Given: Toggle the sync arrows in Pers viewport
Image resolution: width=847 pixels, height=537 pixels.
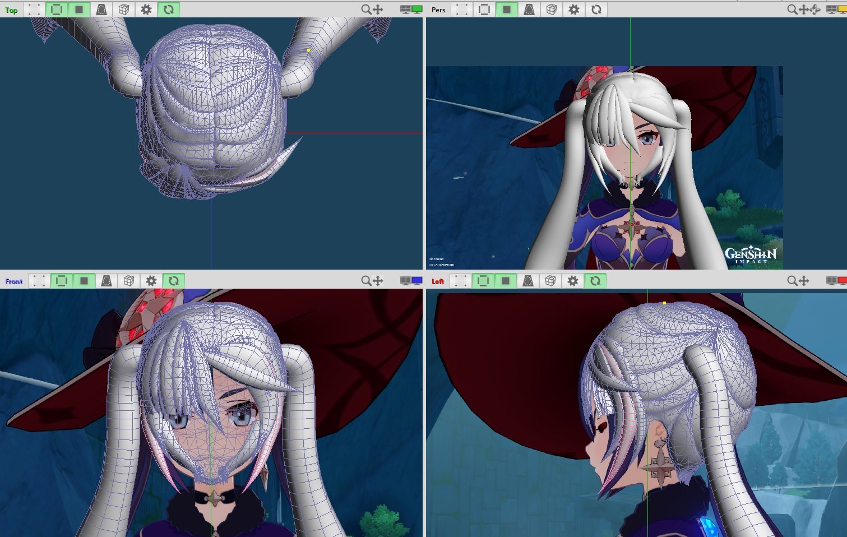Looking at the screenshot, I should [596, 10].
